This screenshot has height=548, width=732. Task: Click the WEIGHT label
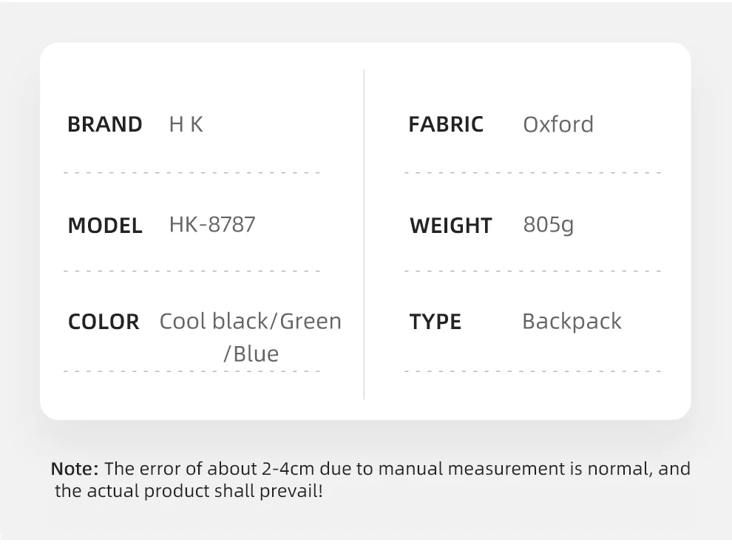(450, 225)
